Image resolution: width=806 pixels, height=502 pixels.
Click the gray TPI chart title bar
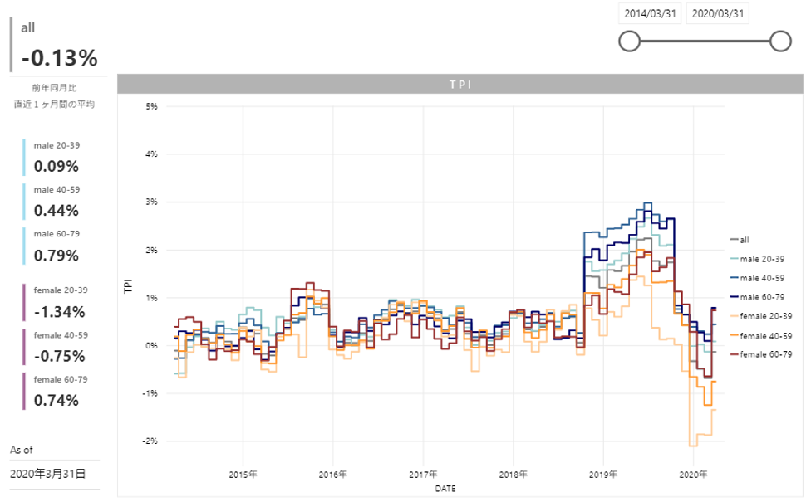tap(460, 84)
